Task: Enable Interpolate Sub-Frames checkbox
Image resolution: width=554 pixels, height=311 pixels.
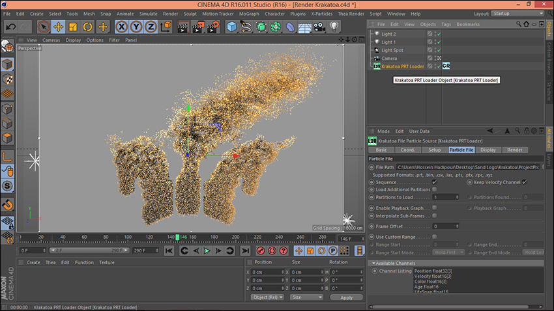Action: pyautogui.click(x=435, y=215)
